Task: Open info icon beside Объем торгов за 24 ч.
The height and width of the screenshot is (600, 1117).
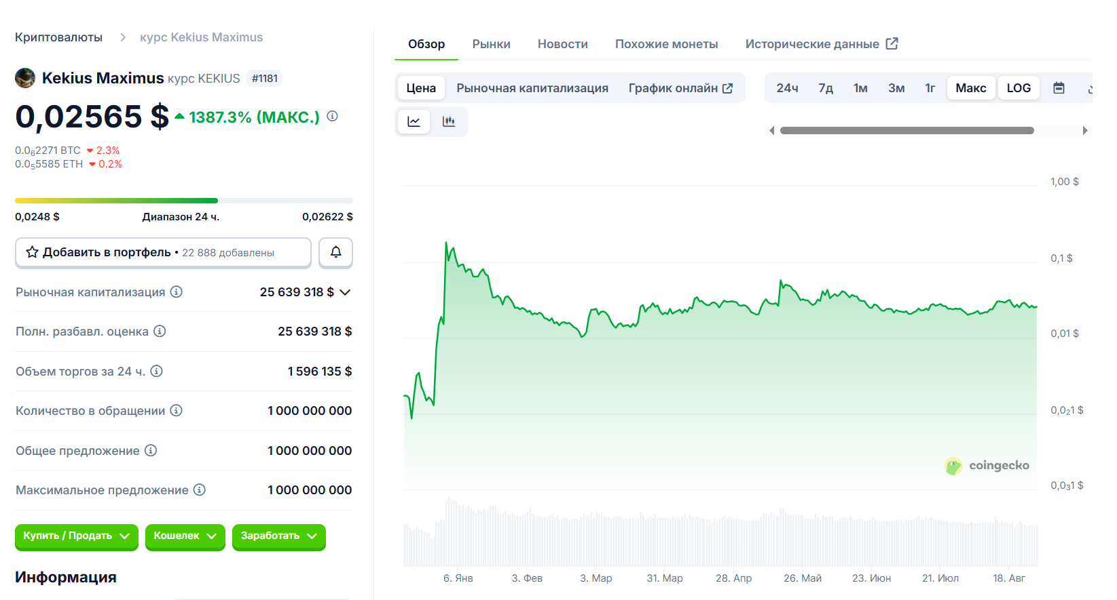Action: [x=156, y=371]
